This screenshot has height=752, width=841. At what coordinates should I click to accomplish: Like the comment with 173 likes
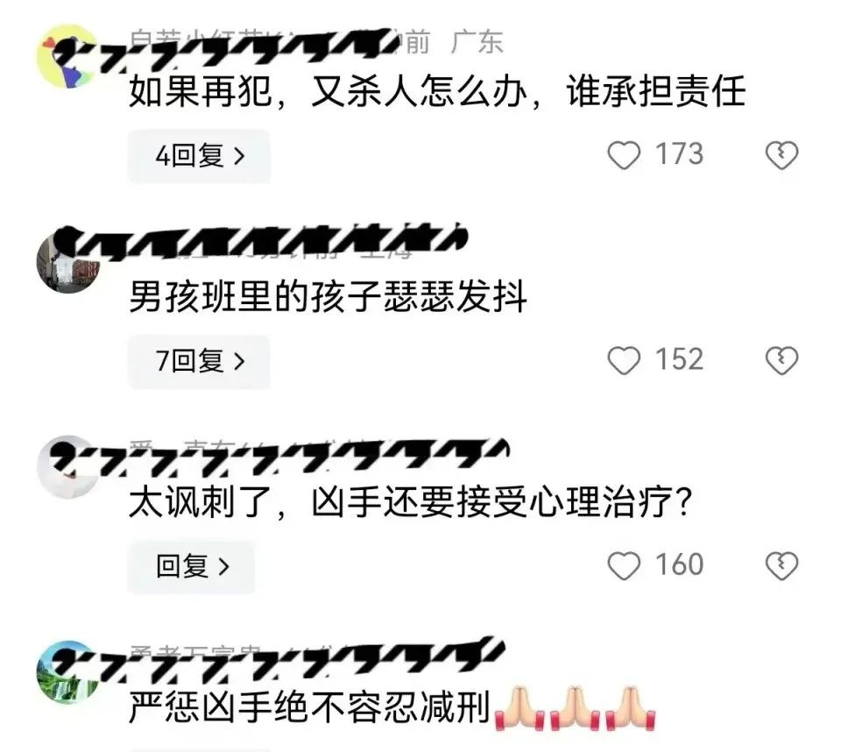click(624, 155)
